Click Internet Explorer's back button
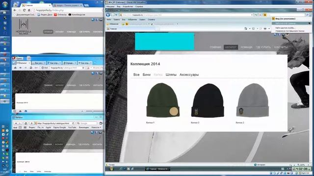314x176 pixels. coord(108,15)
